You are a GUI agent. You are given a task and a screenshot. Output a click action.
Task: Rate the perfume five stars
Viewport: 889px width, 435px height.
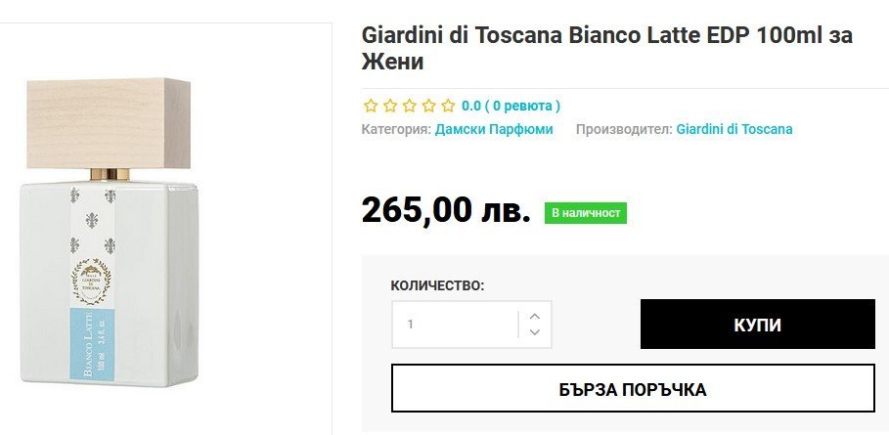point(448,106)
